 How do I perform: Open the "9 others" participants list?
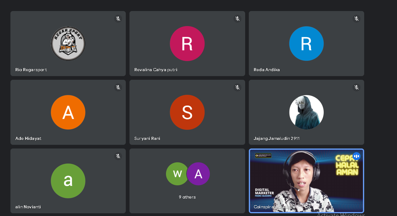pos(187,197)
